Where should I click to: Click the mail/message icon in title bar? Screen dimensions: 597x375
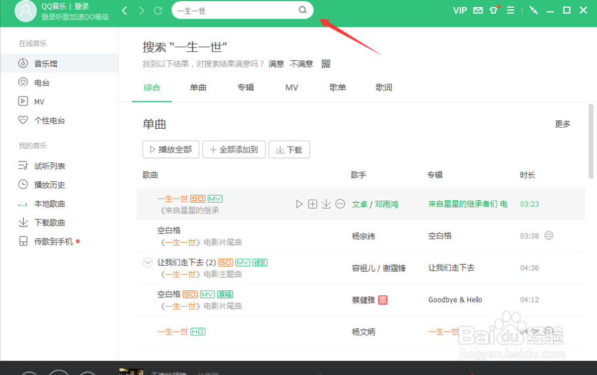click(x=477, y=10)
